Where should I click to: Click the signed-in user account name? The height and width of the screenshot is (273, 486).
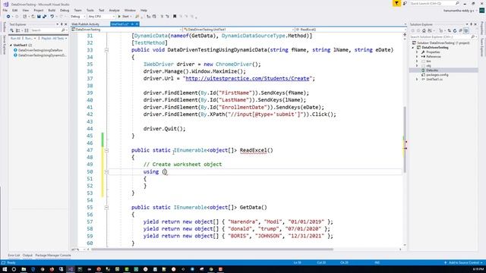point(459,11)
